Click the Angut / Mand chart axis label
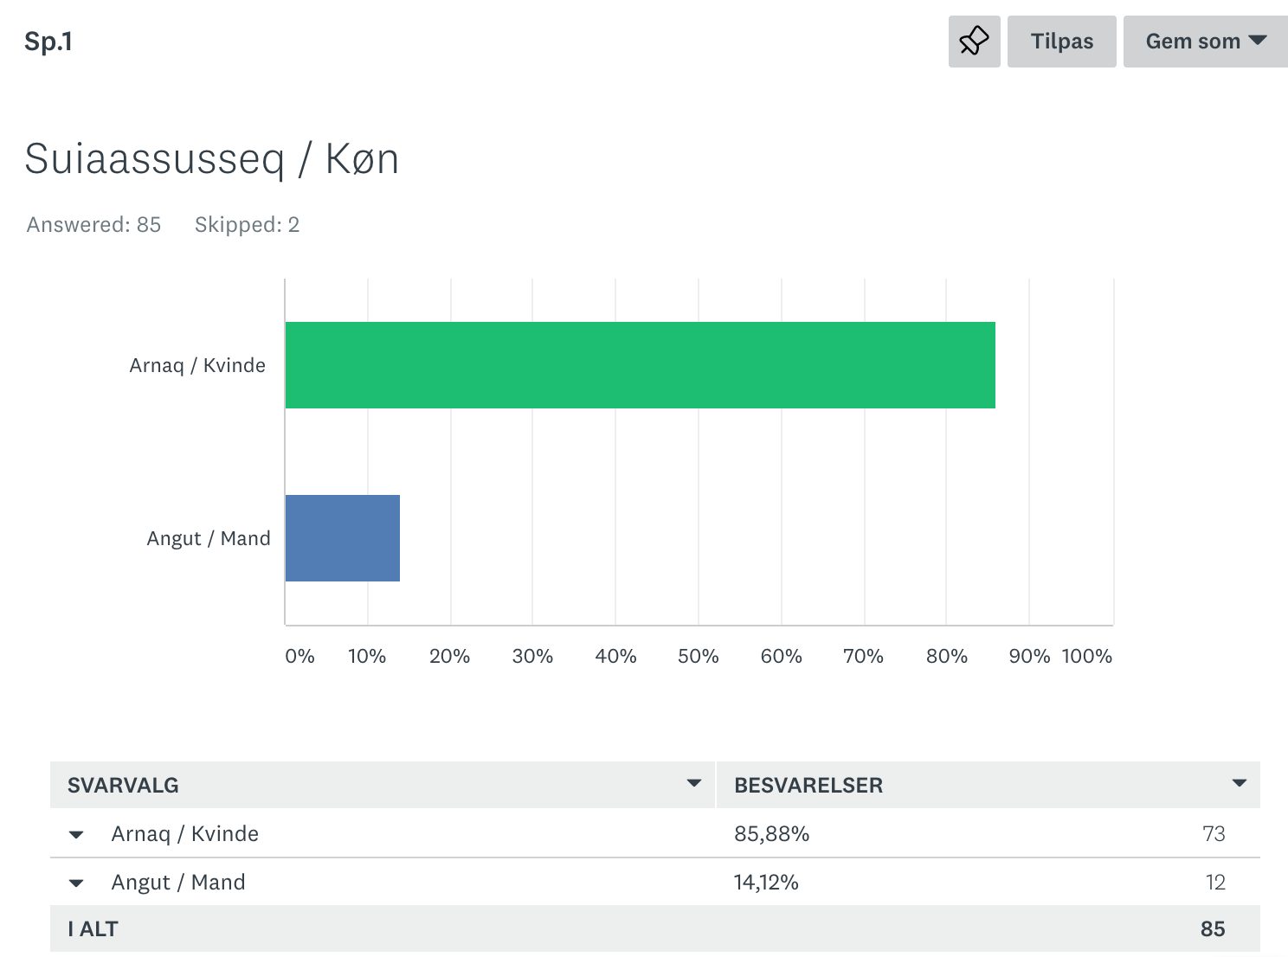 point(209,538)
